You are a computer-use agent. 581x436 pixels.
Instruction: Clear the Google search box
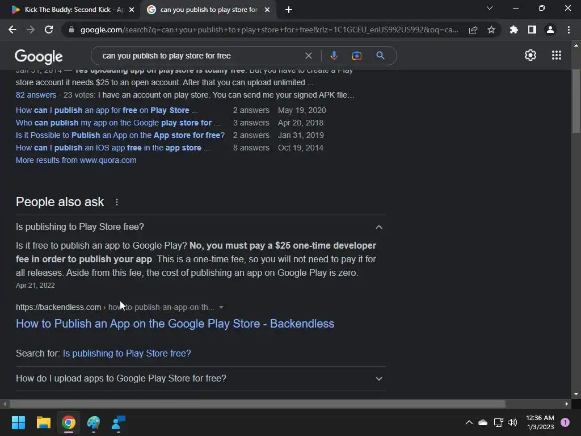pos(308,56)
